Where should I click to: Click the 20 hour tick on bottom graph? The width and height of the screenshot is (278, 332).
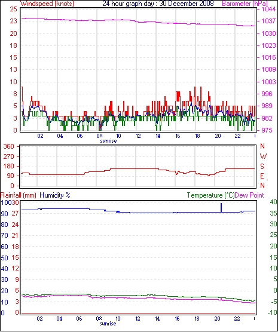[x=217, y=318]
